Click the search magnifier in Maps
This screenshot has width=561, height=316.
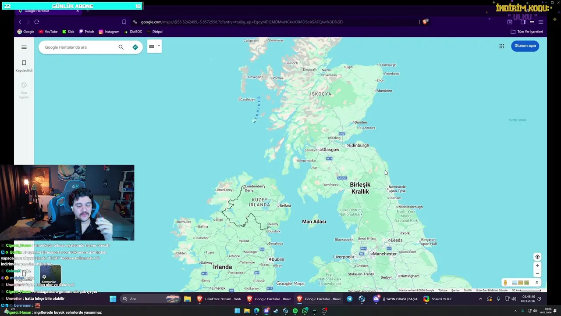tap(121, 47)
